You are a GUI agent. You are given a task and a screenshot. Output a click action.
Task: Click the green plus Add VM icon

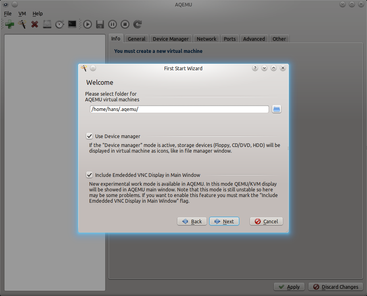point(10,24)
